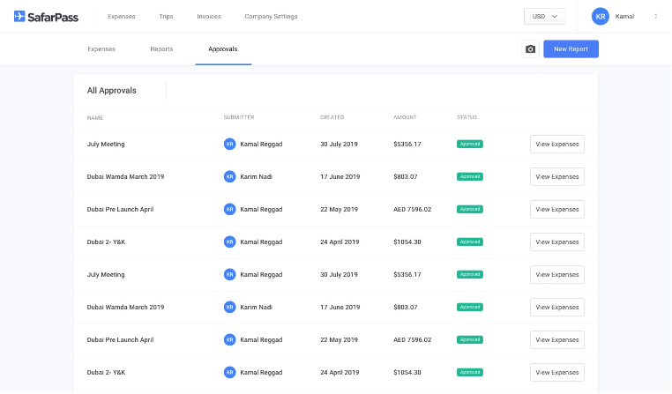Open Expenses in top navigation
The image size is (672, 394).
pyautogui.click(x=122, y=16)
